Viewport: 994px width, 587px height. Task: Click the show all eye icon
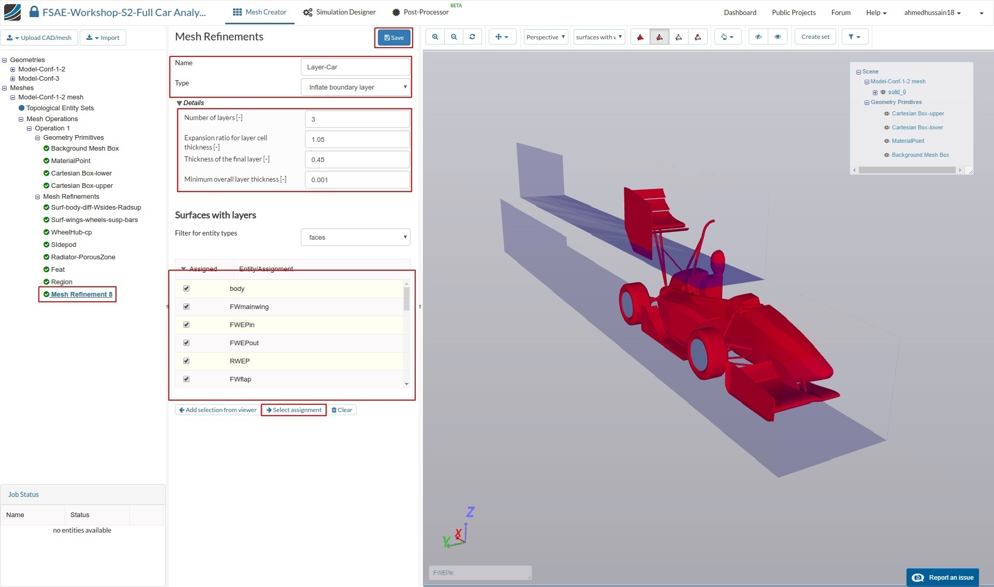777,37
